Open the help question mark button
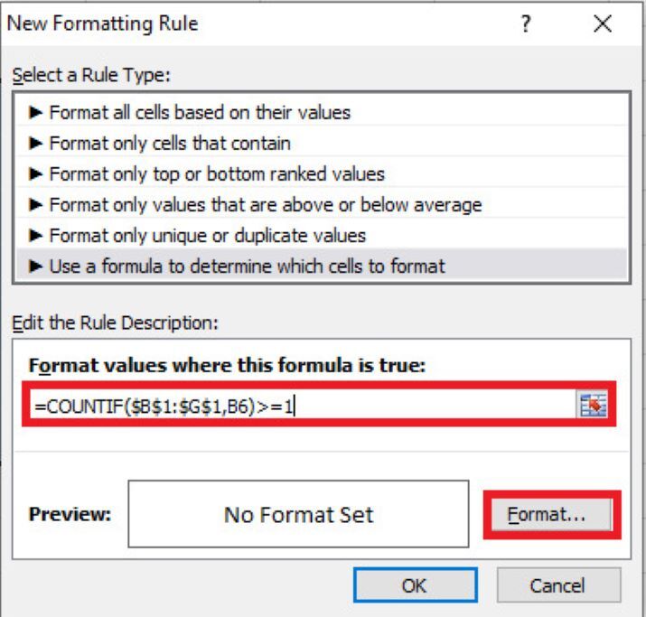 point(524,25)
